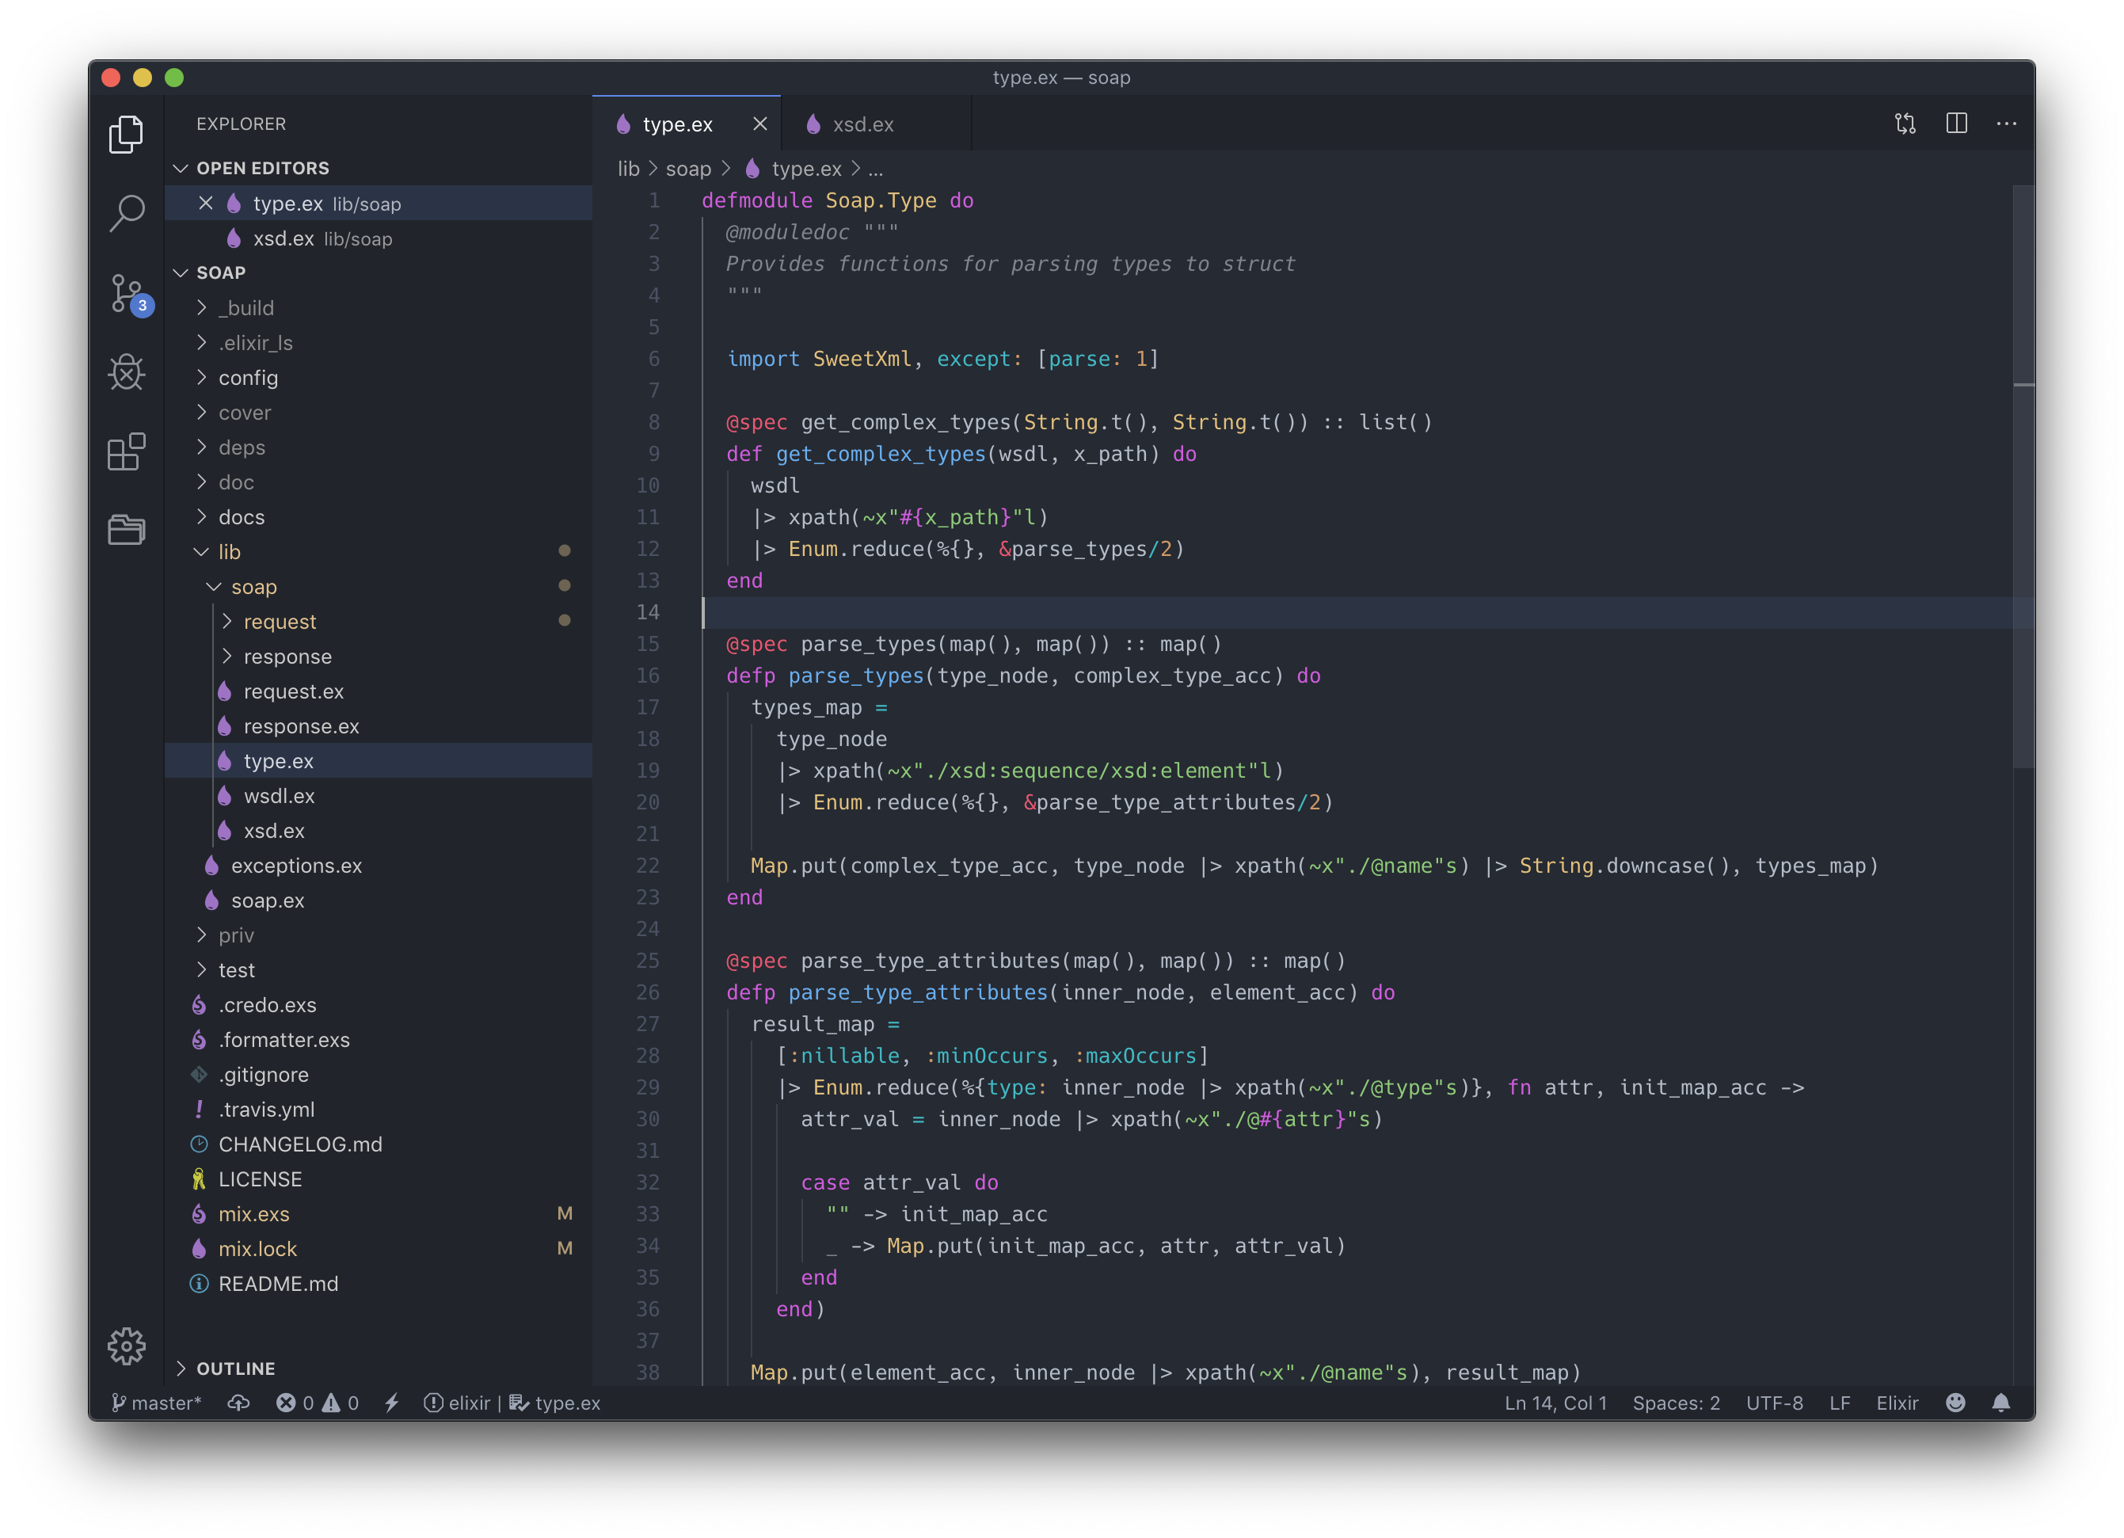Open the Search view in activity bar
This screenshot has width=2124, height=1538.
click(127, 212)
